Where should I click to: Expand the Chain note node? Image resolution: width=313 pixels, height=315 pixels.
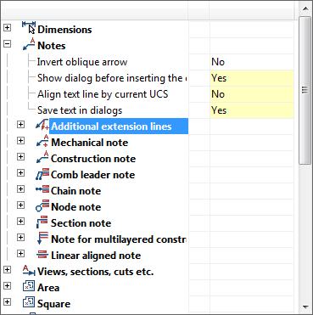[x=20, y=188]
